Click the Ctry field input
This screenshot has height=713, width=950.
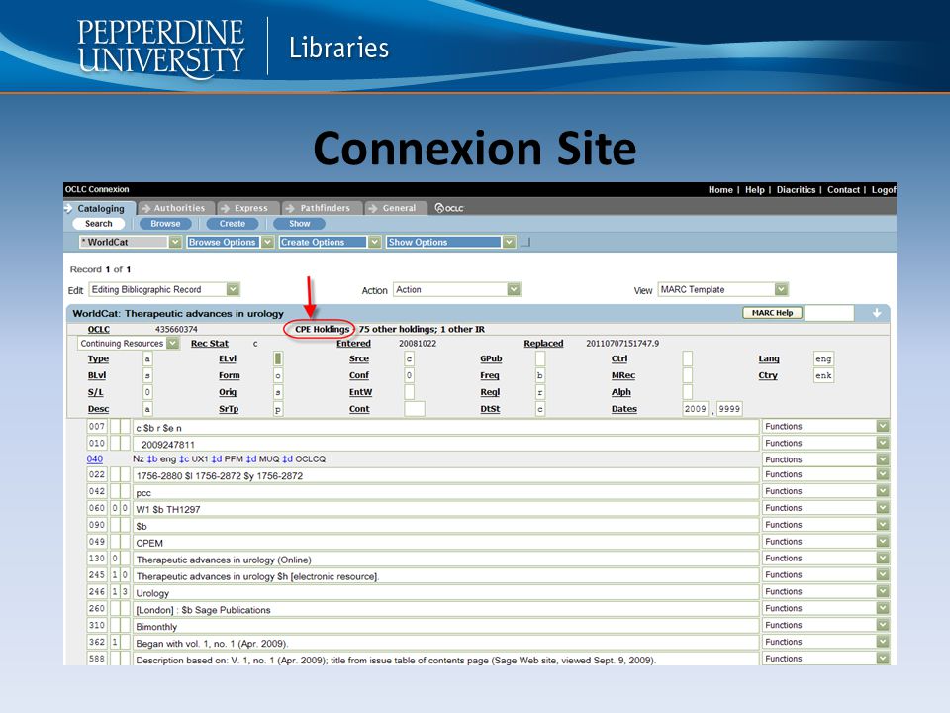tap(823, 376)
